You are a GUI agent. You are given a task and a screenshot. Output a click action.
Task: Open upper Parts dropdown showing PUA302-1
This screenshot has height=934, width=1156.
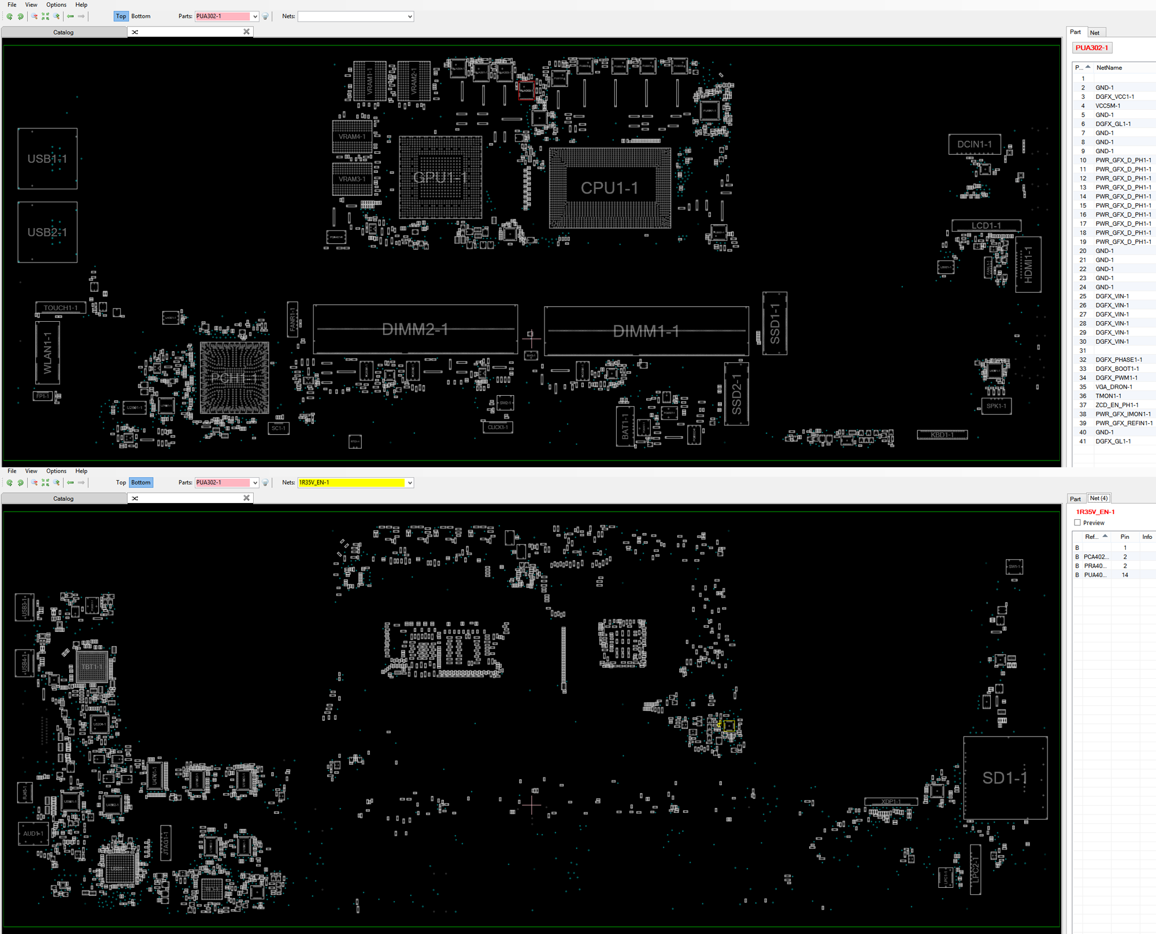pos(255,16)
